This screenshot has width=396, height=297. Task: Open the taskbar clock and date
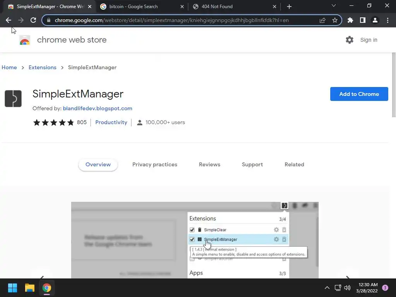(367, 288)
